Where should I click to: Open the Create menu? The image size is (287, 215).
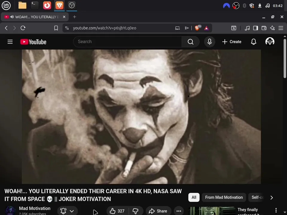coord(232,42)
